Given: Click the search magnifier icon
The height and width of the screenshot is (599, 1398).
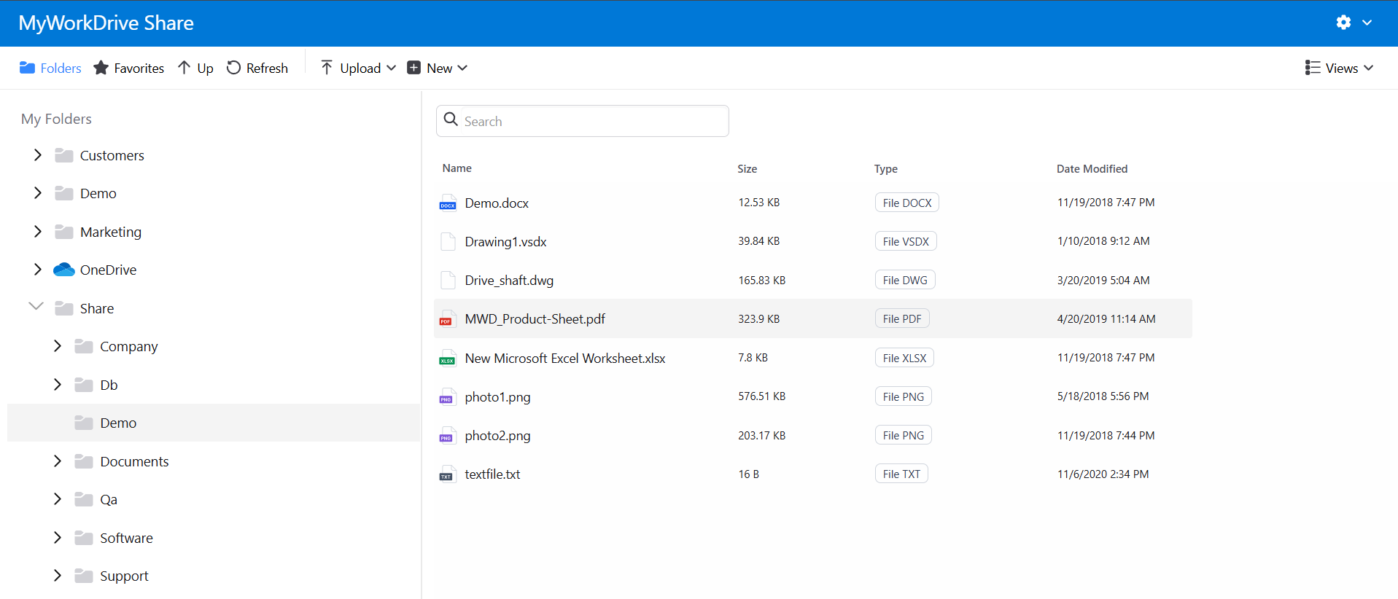Looking at the screenshot, I should (x=451, y=120).
